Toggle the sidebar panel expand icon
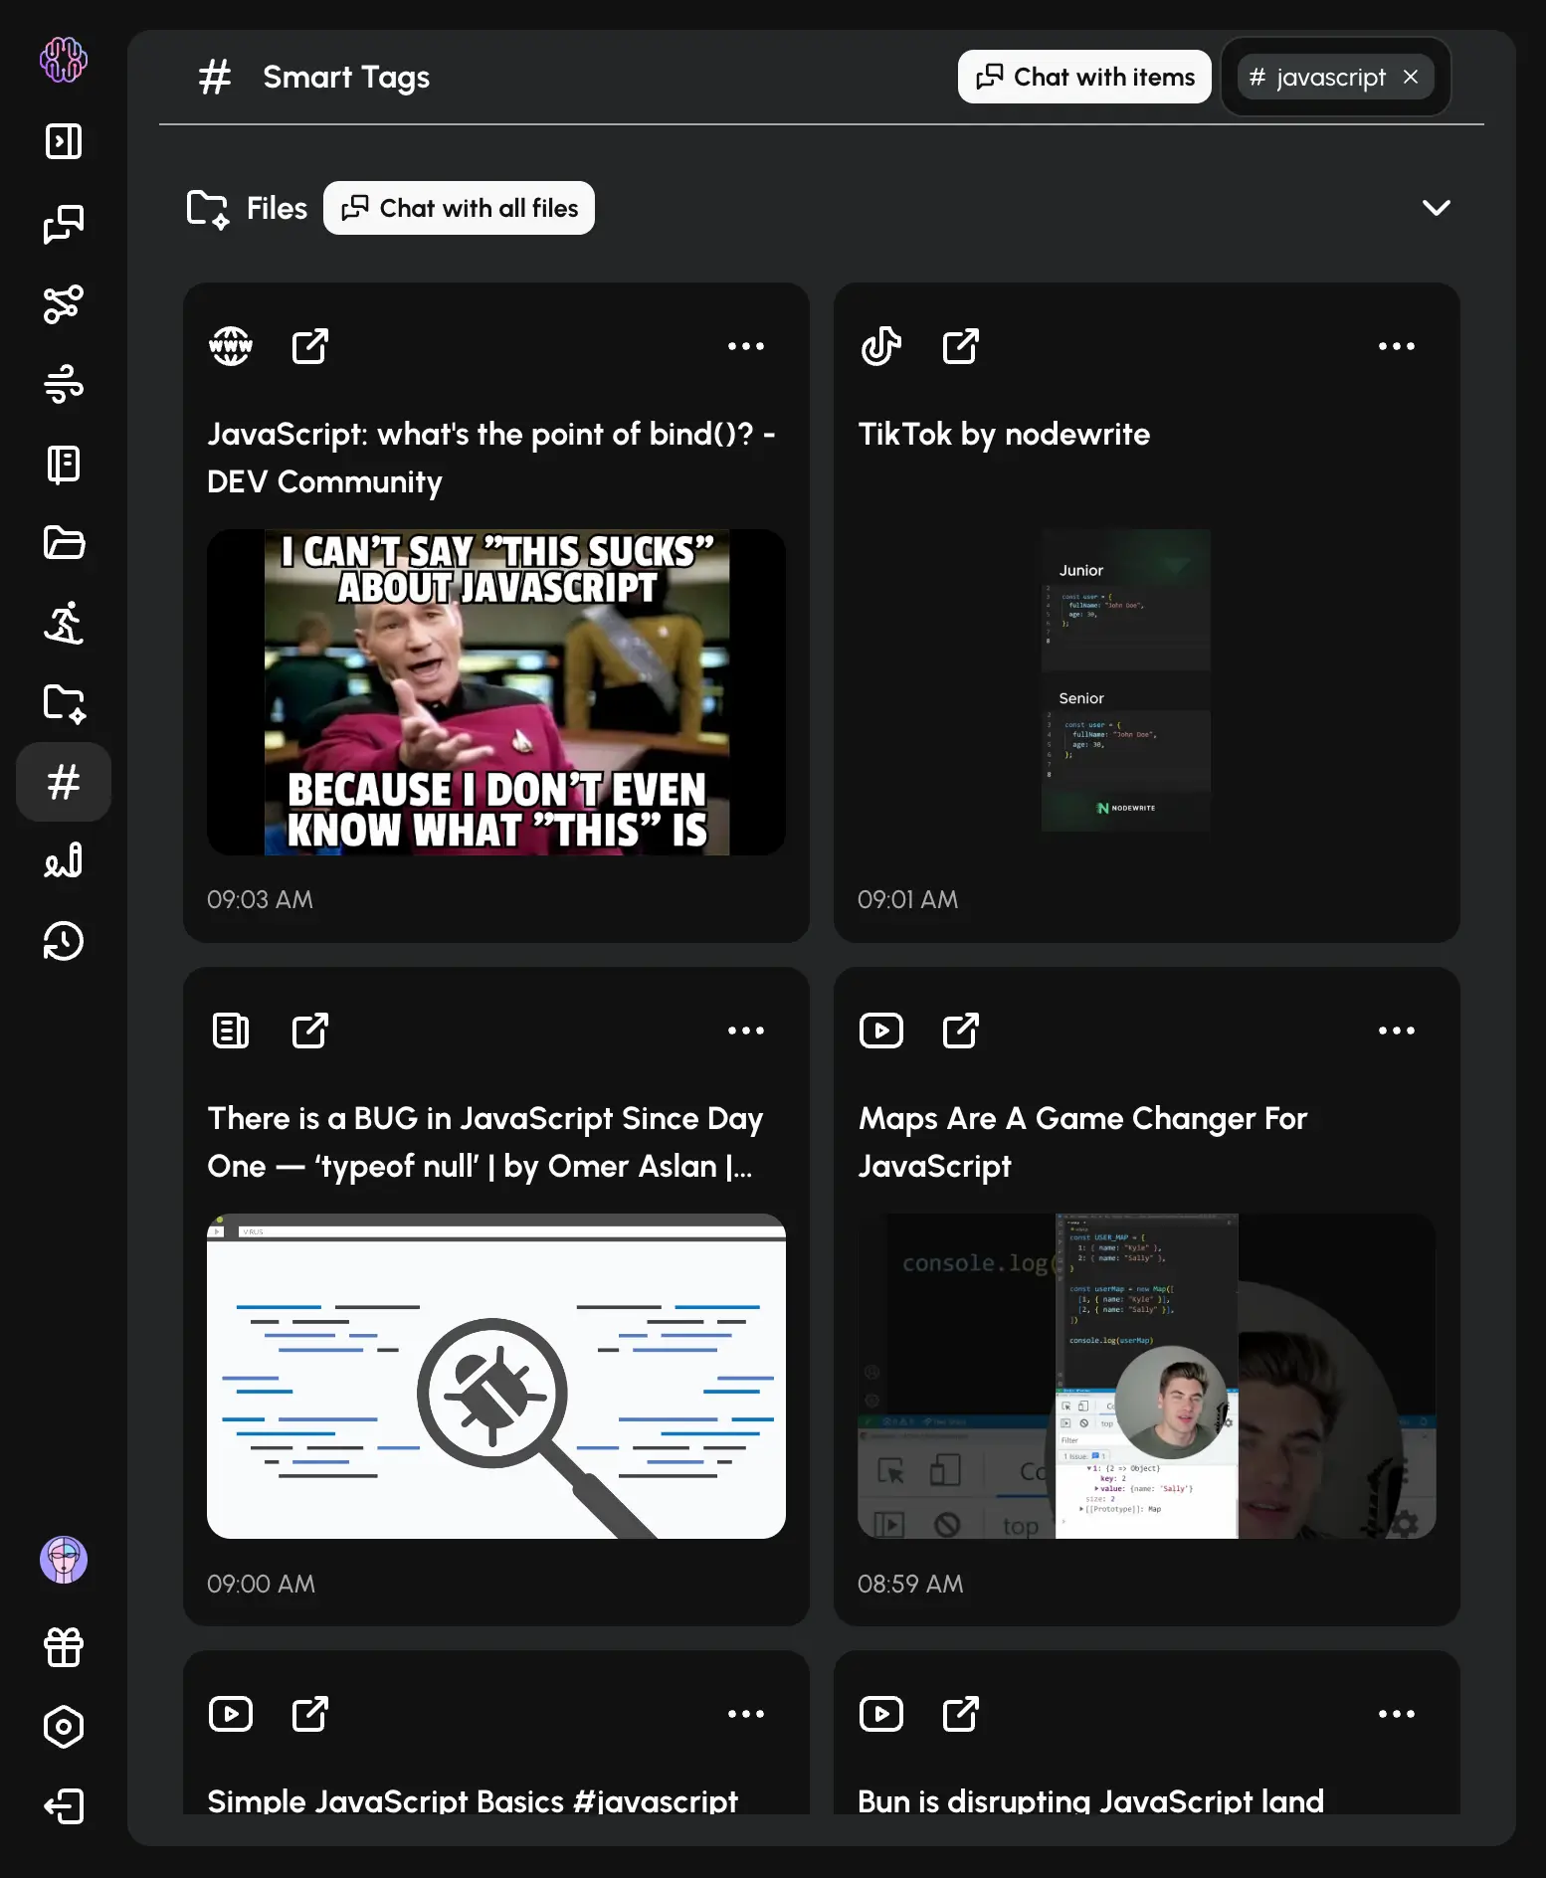 [64, 141]
